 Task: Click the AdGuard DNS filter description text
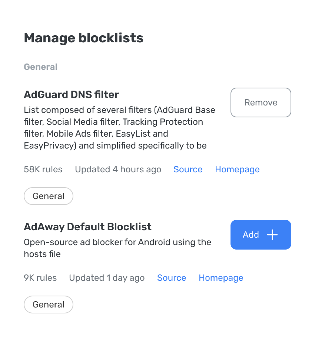tap(119, 122)
